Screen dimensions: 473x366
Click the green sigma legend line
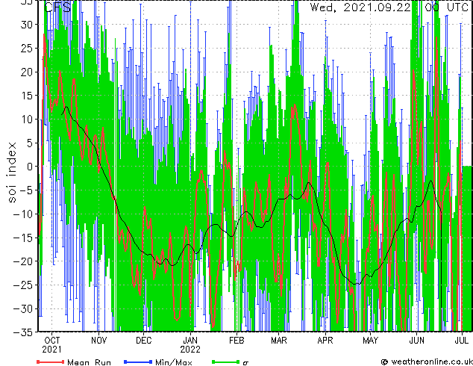click(x=225, y=362)
